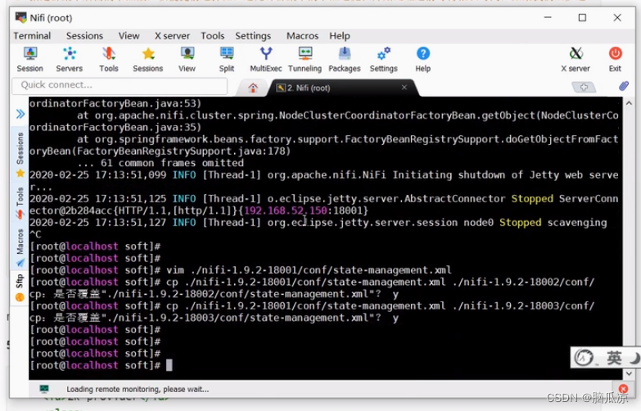The image size is (641, 411).
Task: Open the Tools sidebar tab
Action: [20, 203]
